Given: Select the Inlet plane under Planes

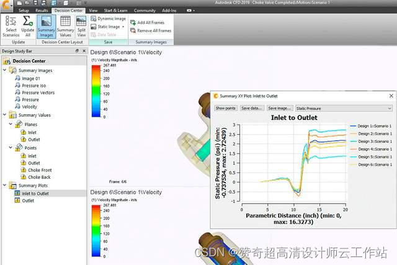Looking at the screenshot, I should [x=29, y=133].
